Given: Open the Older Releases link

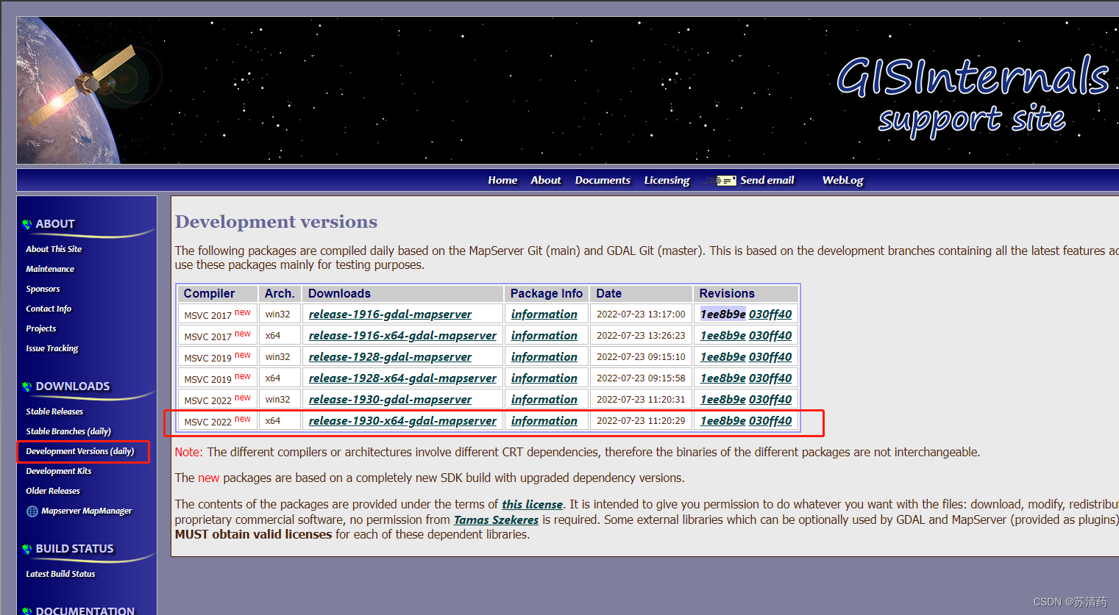Looking at the screenshot, I should click(53, 491).
